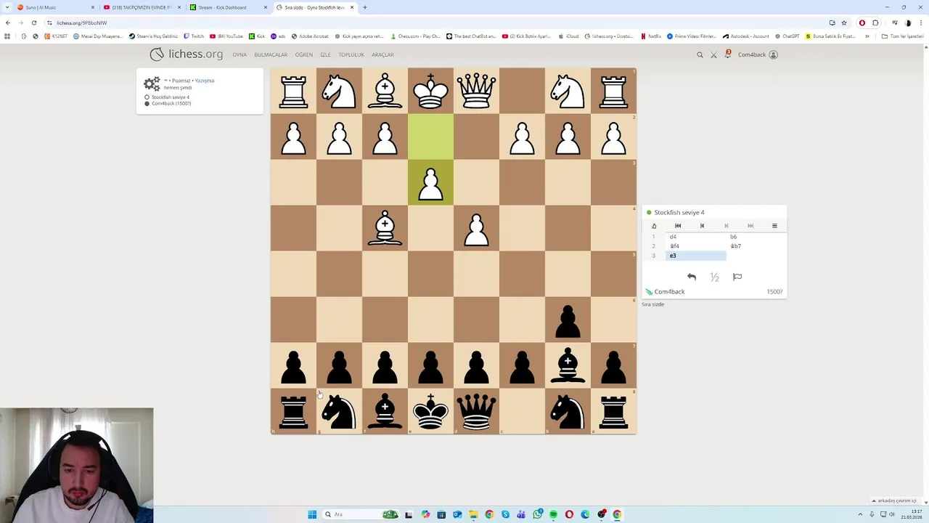Open the BULMACALAR menu

pyautogui.click(x=271, y=54)
